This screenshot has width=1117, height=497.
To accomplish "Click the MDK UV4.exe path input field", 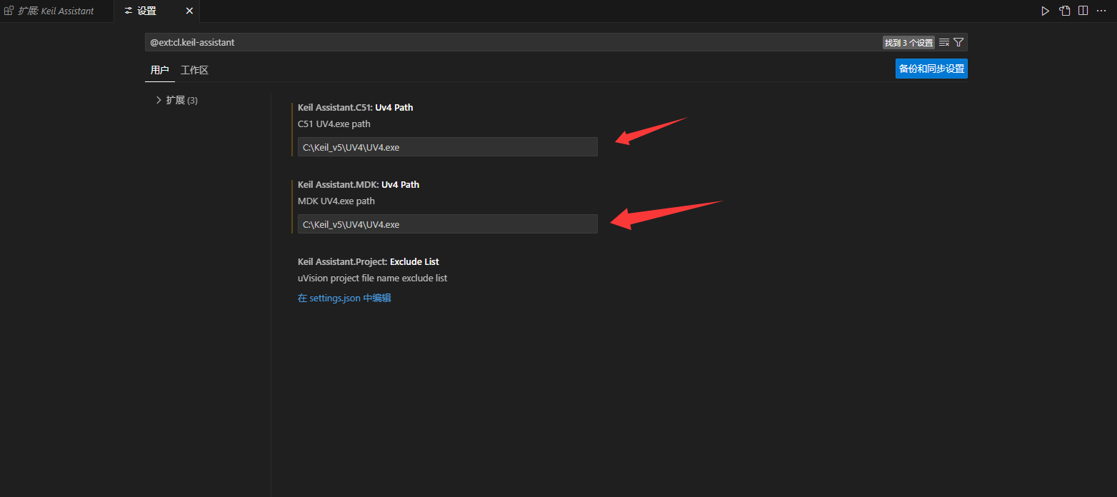I will click(x=448, y=224).
